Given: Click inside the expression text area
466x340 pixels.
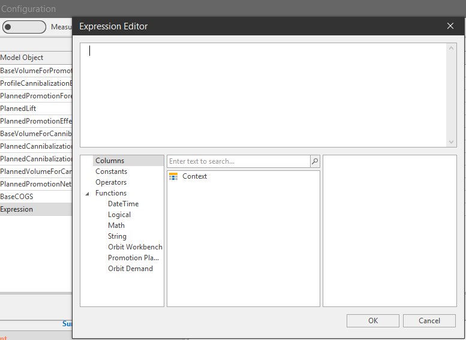Looking at the screenshot, I should coord(263,95).
